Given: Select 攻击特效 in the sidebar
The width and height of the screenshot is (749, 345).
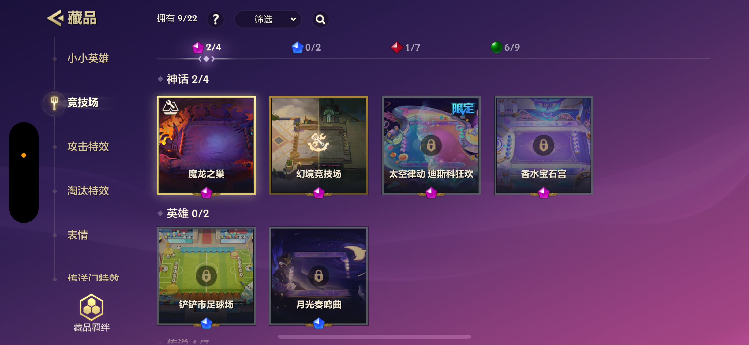Looking at the screenshot, I should pyautogui.click(x=88, y=147).
